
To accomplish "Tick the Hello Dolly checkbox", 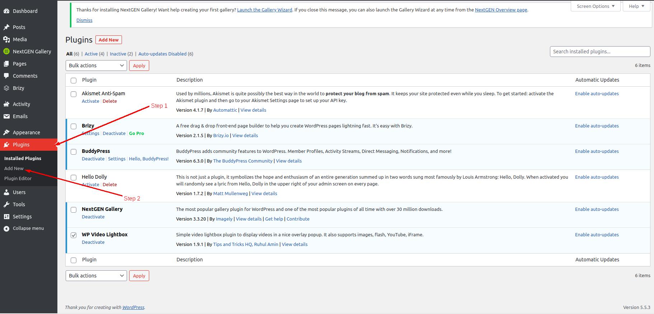I will [74, 178].
